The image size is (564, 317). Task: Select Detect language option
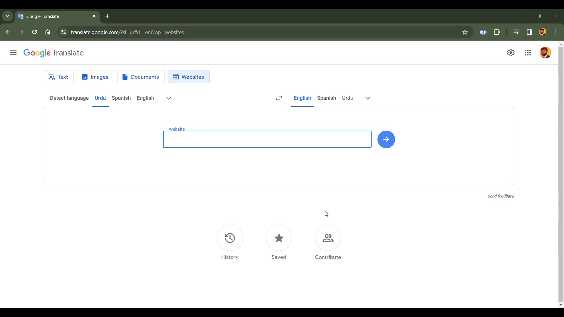(69, 98)
